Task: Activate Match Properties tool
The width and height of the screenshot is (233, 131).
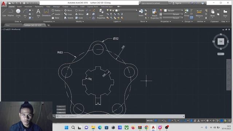Action: click(x=154, y=14)
